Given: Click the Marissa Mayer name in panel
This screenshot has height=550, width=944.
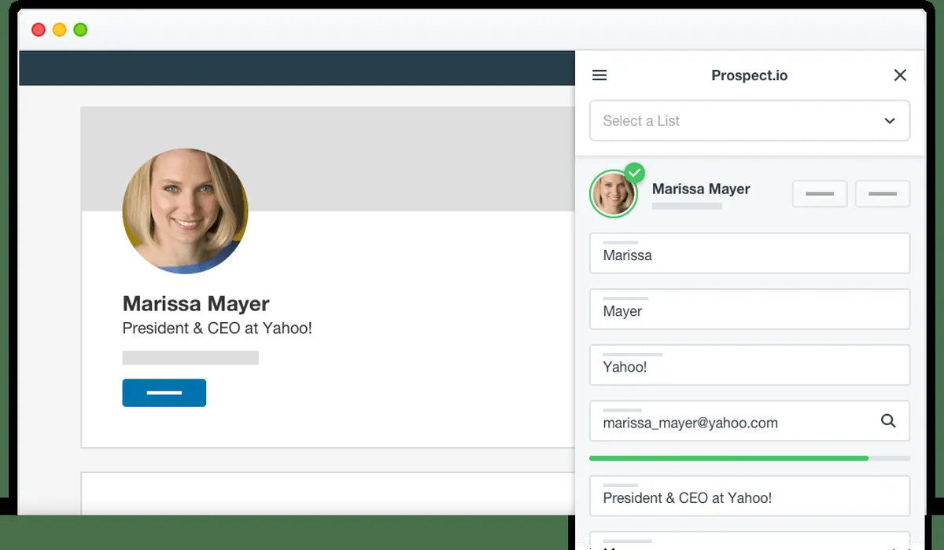Looking at the screenshot, I should click(701, 189).
